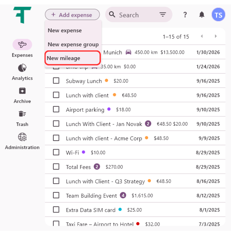
Task: Click into the Search field
Action: 136,15
